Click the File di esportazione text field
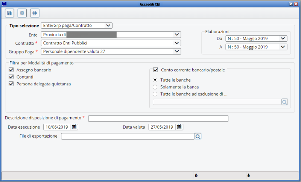Image resolution: width=301 pixels, height=182 pixels. (128, 136)
